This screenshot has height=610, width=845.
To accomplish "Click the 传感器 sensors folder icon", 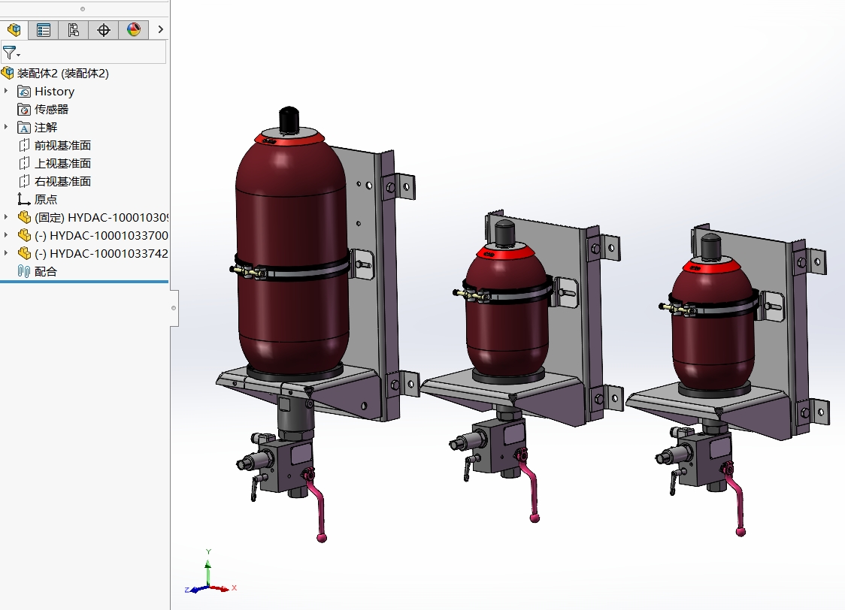I will tap(24, 110).
